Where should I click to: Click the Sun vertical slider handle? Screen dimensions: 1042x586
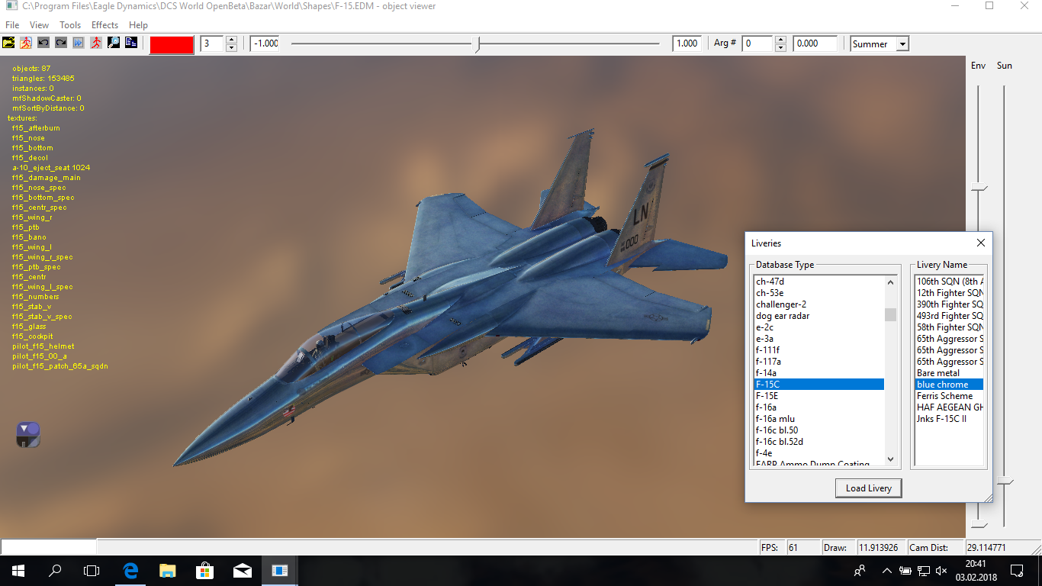pyautogui.click(x=1005, y=482)
